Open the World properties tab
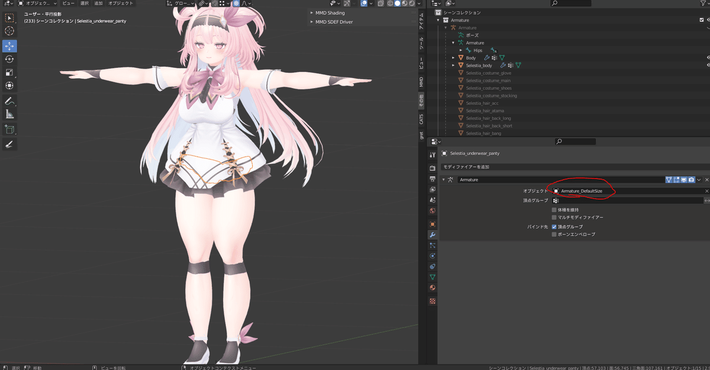Screen dimensions: 710x370 [433, 211]
